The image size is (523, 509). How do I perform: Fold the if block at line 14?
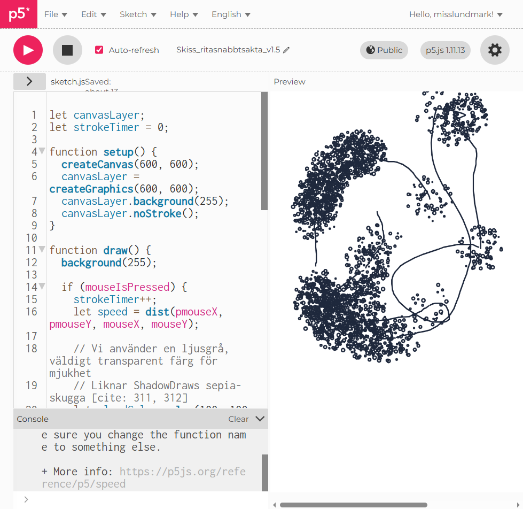[42, 286]
